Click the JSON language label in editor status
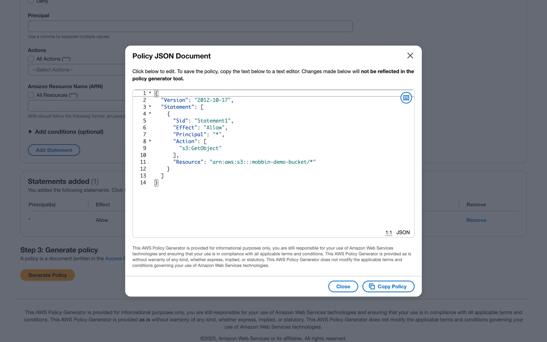The image size is (547, 342). coord(403,233)
